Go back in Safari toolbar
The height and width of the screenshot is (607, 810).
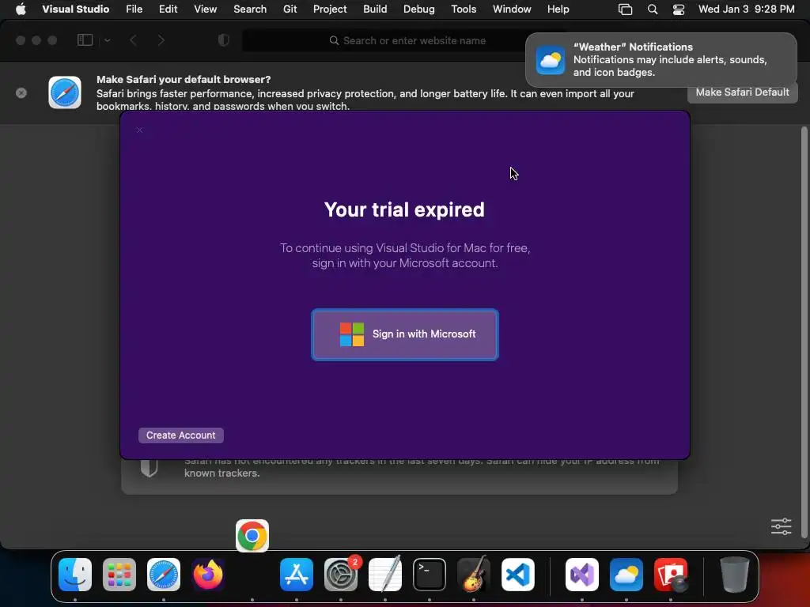click(x=133, y=40)
